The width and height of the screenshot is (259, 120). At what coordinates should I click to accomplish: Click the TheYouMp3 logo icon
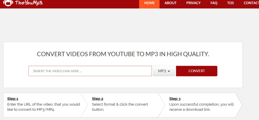point(8,3)
